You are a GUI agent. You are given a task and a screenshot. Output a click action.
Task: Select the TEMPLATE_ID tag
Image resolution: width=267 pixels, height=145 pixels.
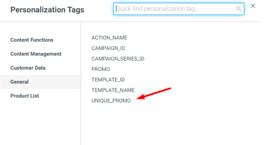pyautogui.click(x=108, y=80)
